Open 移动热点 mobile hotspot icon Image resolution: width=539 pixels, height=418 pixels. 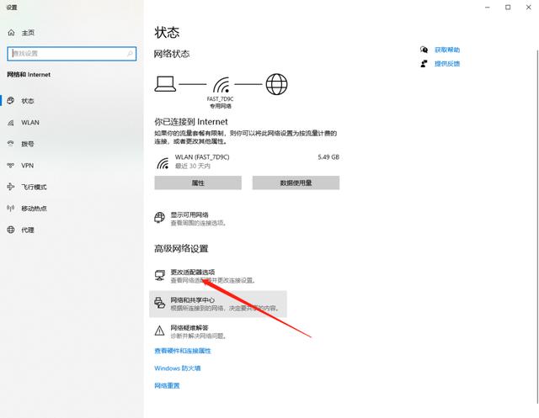coord(11,208)
